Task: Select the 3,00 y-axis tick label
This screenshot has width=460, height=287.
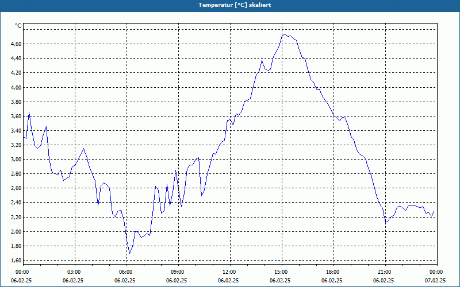Action: (x=16, y=160)
